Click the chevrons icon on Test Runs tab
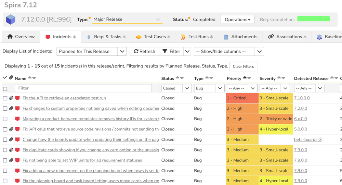342x185 pixels. click(x=183, y=37)
